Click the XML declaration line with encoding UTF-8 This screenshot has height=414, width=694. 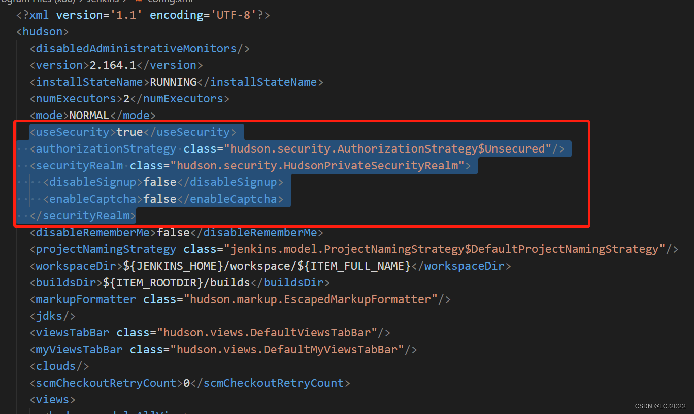coord(143,15)
